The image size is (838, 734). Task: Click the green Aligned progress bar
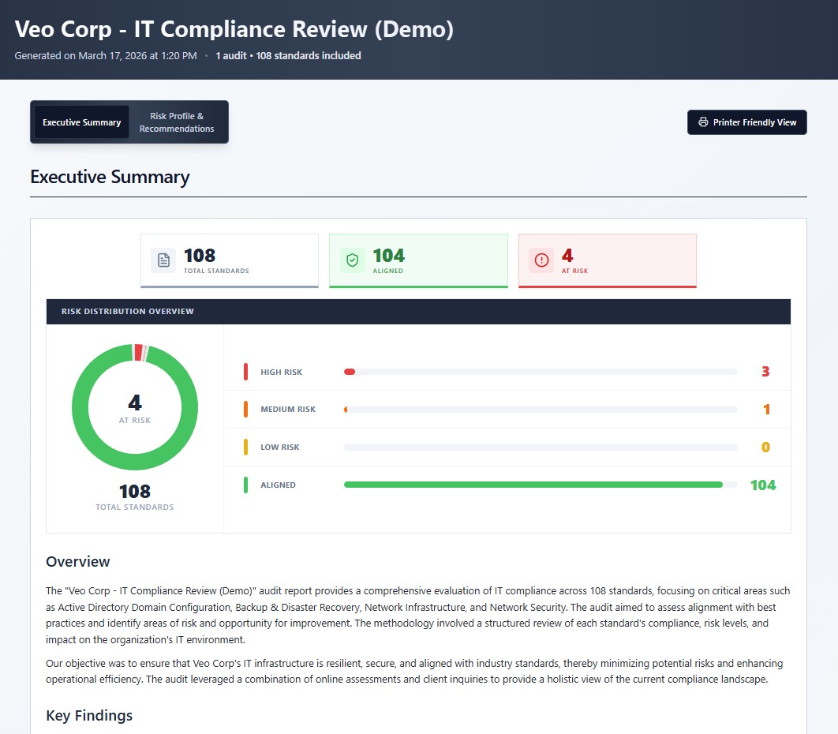[x=533, y=485]
